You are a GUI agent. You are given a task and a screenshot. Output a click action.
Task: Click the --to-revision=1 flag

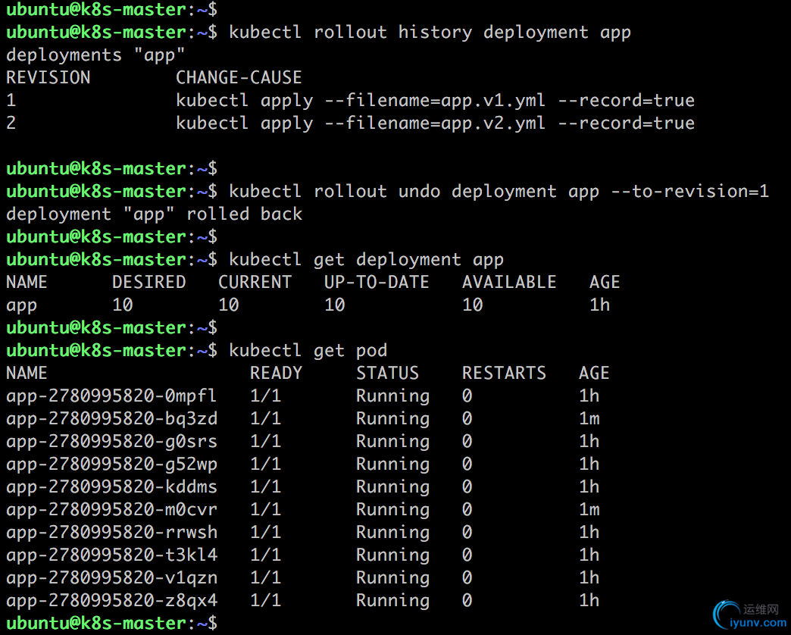[689, 191]
